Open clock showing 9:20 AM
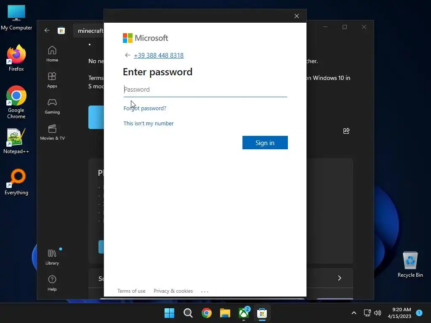The width and height of the screenshot is (431, 323). coord(399,313)
